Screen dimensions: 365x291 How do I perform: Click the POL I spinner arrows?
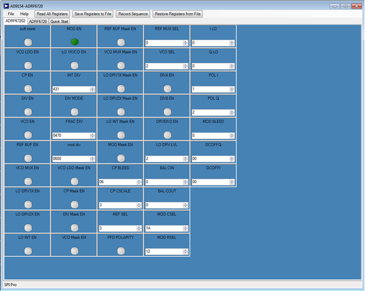pyautogui.click(x=232, y=89)
